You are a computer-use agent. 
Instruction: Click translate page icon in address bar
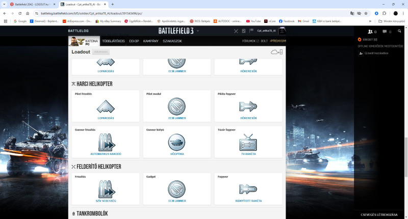click(352, 13)
